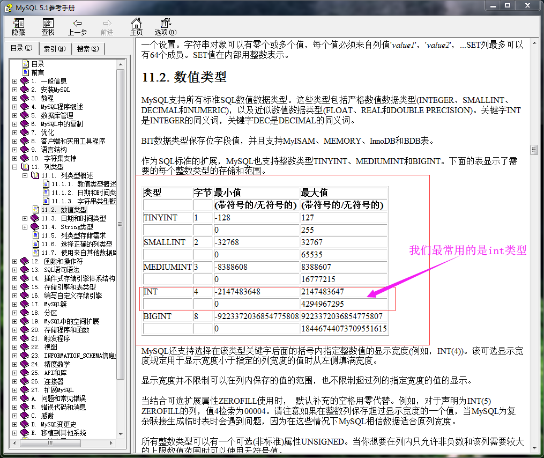Collapse the 11.1. 列类型概述 node
Screen dimensions: 544x458
pos(25,175)
